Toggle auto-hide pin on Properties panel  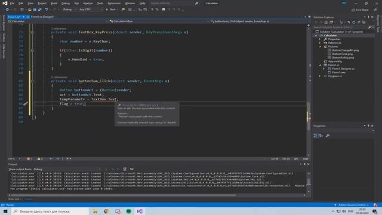click(x=368, y=126)
